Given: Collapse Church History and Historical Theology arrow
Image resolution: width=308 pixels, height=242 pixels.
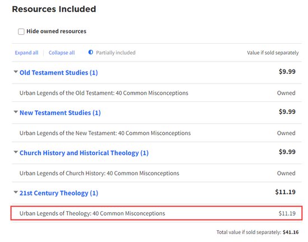Looking at the screenshot, I should 16,152.
